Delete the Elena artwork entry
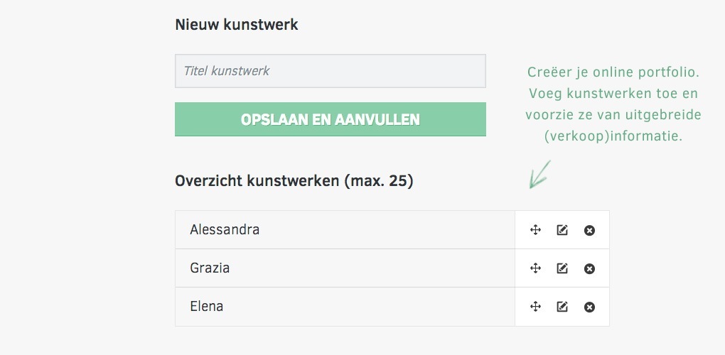Image resolution: width=725 pixels, height=355 pixels. click(589, 307)
